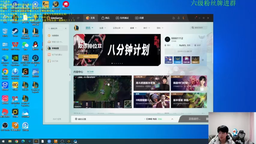Open the Windows Start menu
The image size is (256, 144).
pyautogui.click(x=3, y=141)
